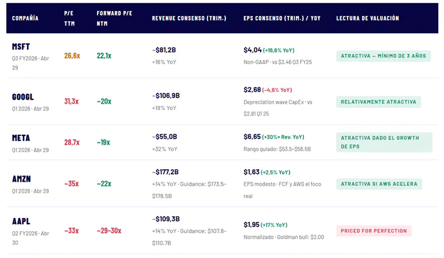The width and height of the screenshot is (444, 258).
Task: Click the AMZN ticker name
Action: (21, 179)
